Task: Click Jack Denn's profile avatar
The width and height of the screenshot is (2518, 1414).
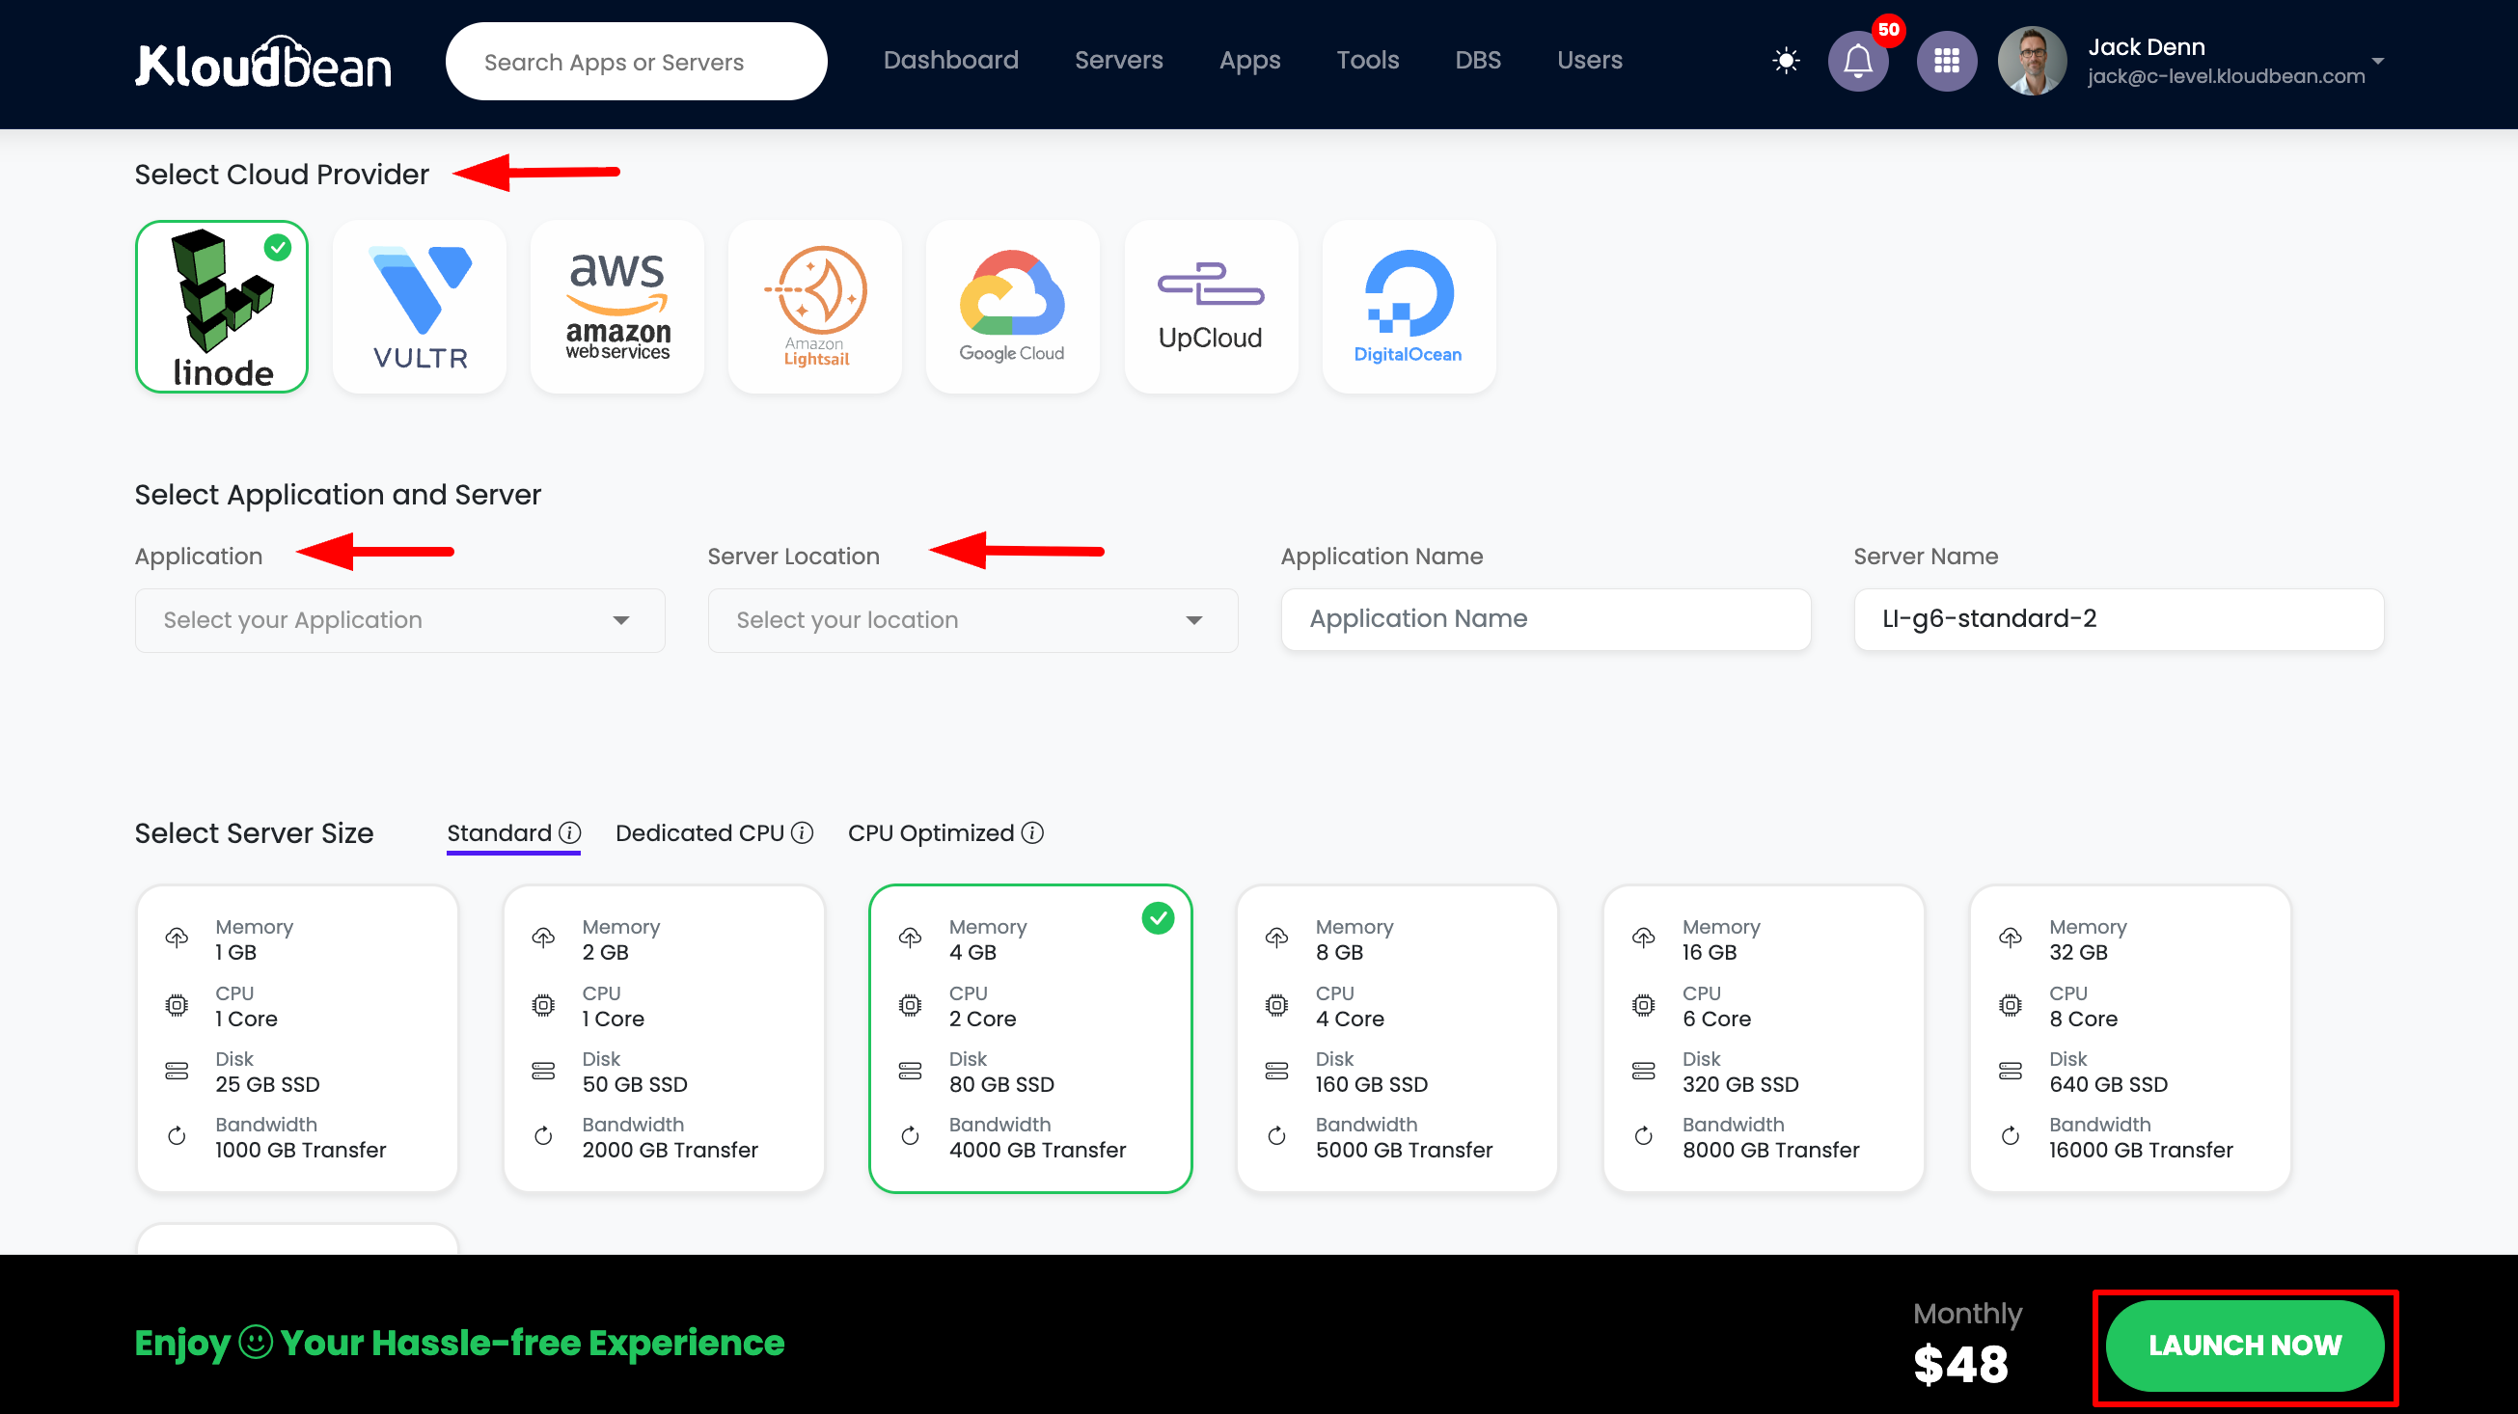Action: 2031,61
